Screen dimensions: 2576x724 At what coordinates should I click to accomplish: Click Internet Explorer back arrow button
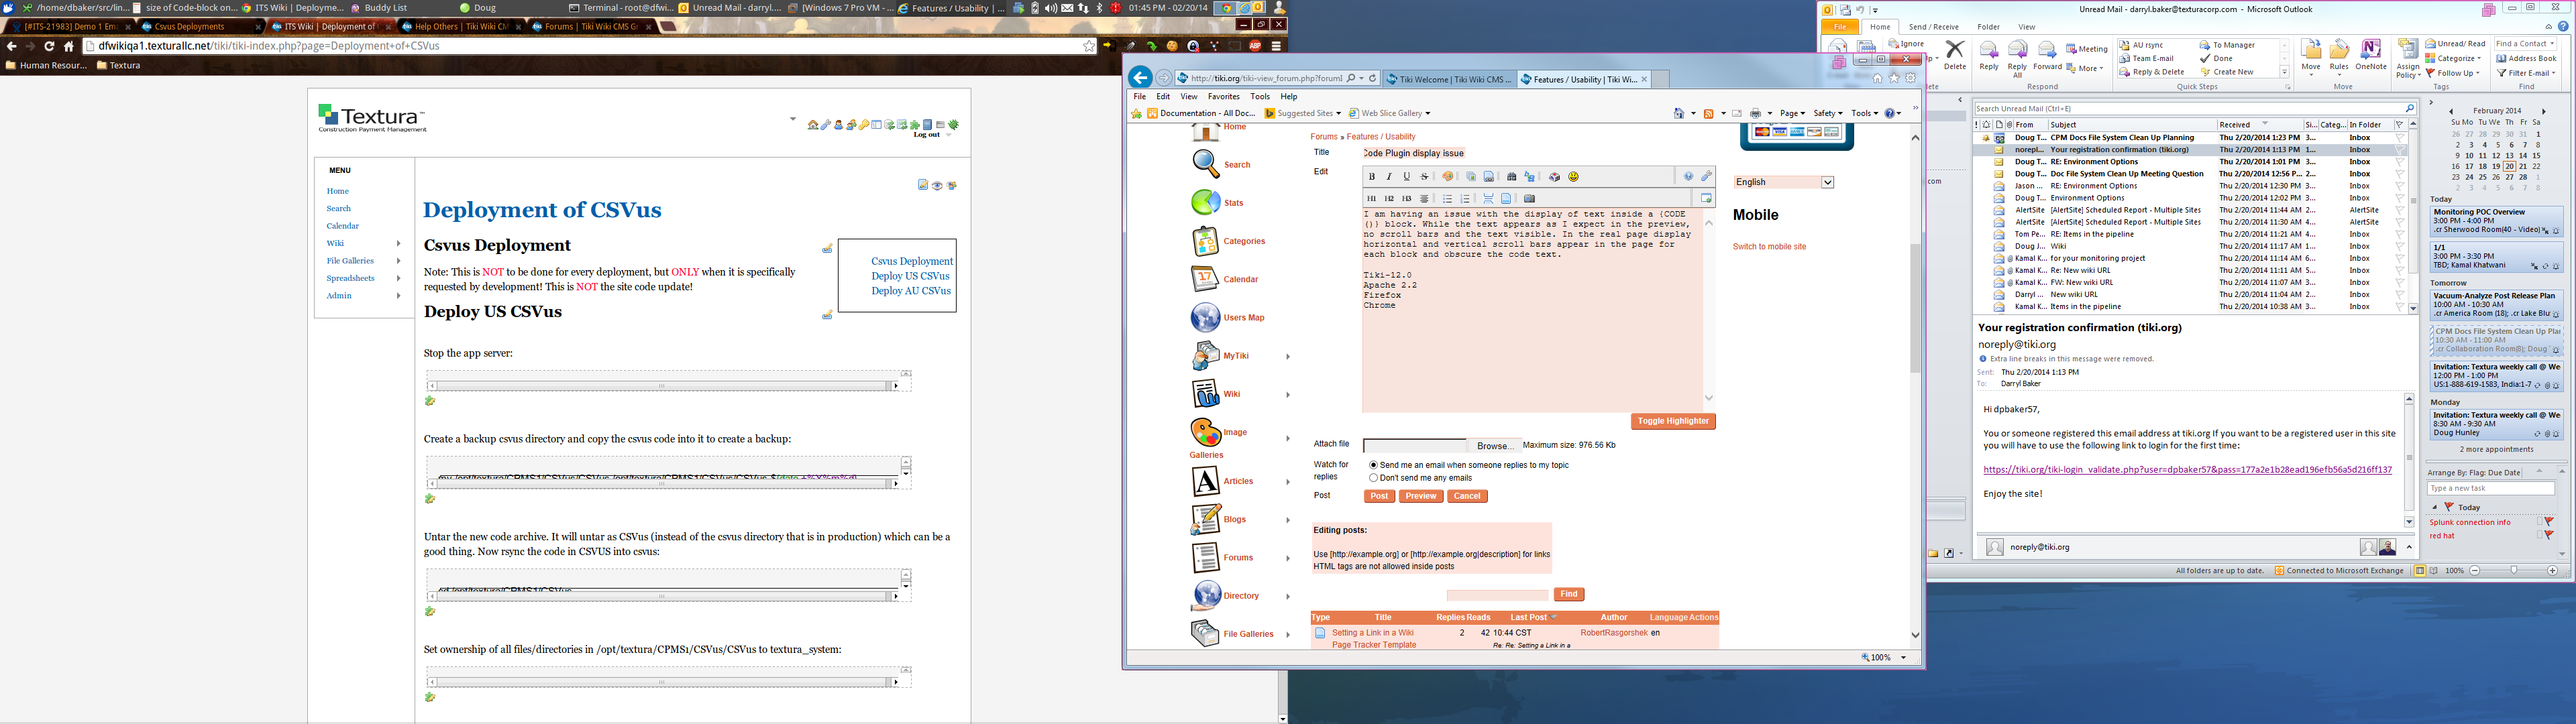coord(1140,78)
